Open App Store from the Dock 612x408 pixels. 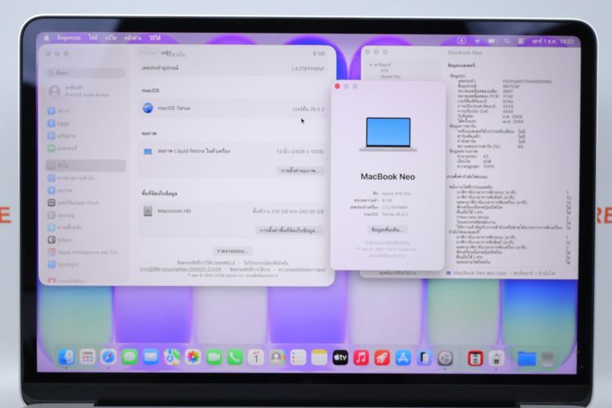pyautogui.click(x=403, y=357)
